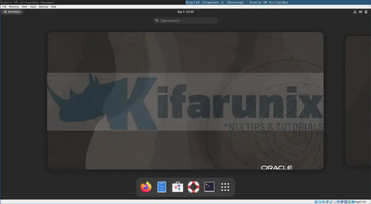Open the View menu
The width and height of the screenshot is (371, 204).
pos(24,7)
